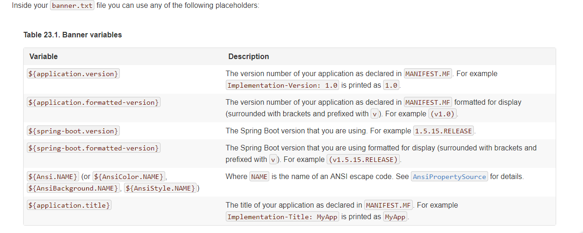Click the (v1.5.15.RELEASE) formatted example
This screenshot has width=583, height=233.
363,160
